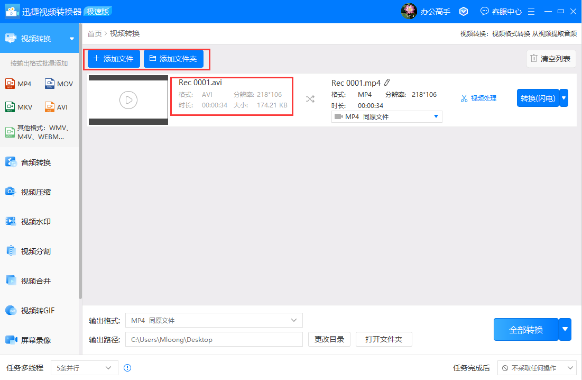
Task: Open the 客服中心 support chat
Action: 500,11
